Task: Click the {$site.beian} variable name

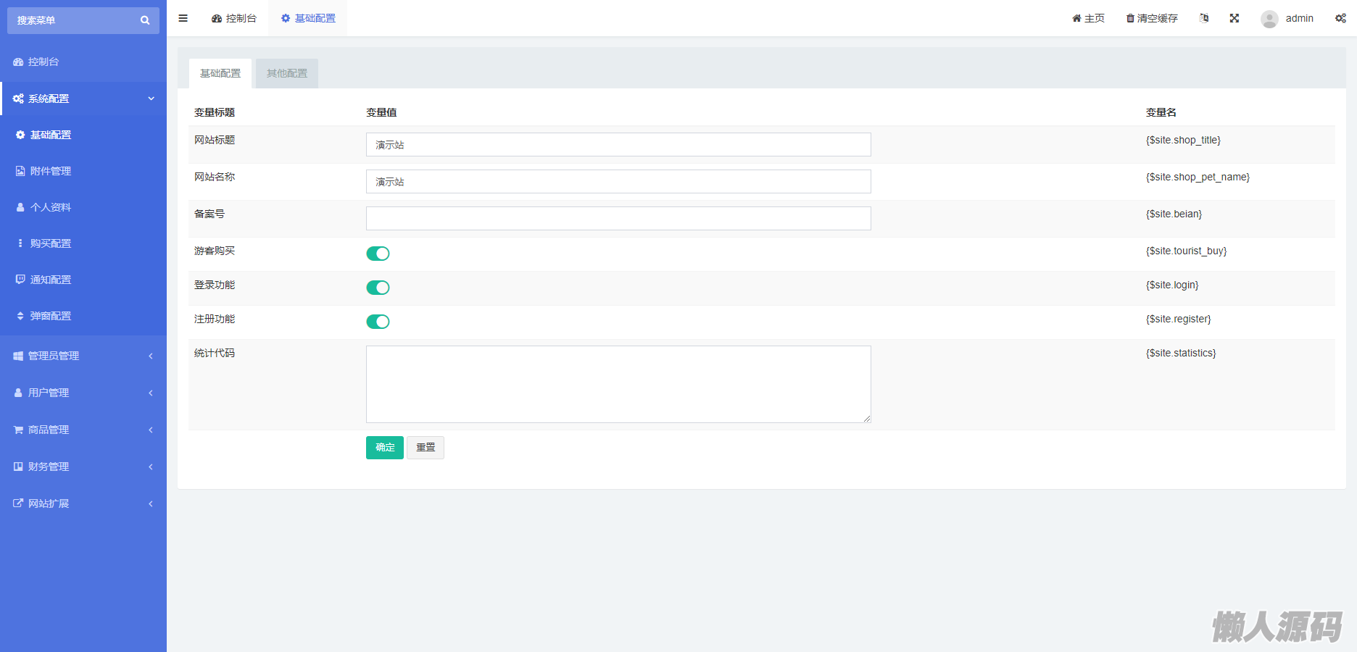Action: coord(1174,214)
